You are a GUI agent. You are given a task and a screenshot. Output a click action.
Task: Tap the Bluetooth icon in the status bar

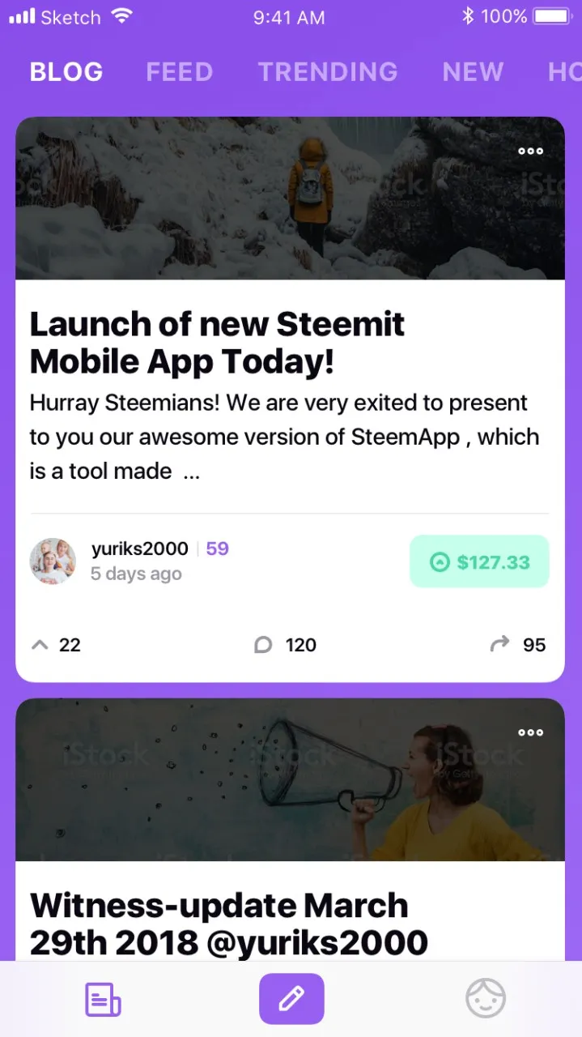click(x=467, y=16)
